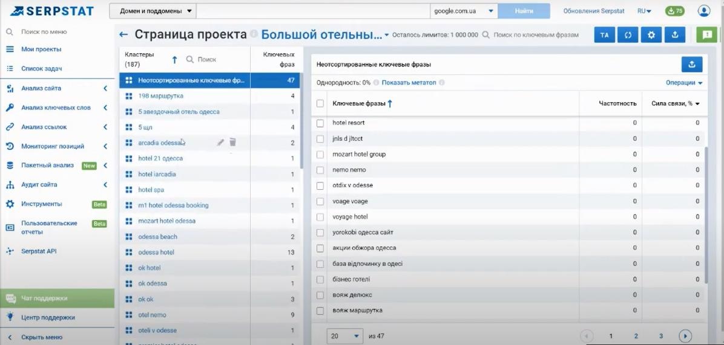Viewport: 724px width, 345px height.
Task: Click the SERPSTAT logo
Action: (51, 11)
